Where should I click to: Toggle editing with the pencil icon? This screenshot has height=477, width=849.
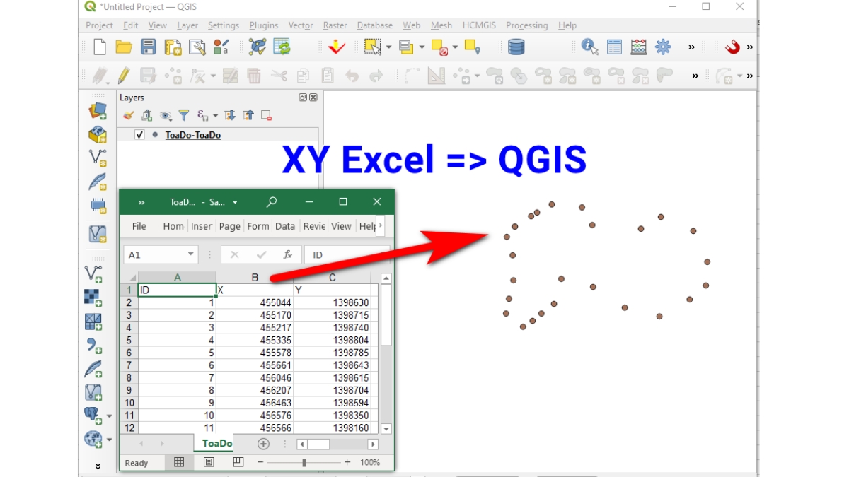point(124,76)
